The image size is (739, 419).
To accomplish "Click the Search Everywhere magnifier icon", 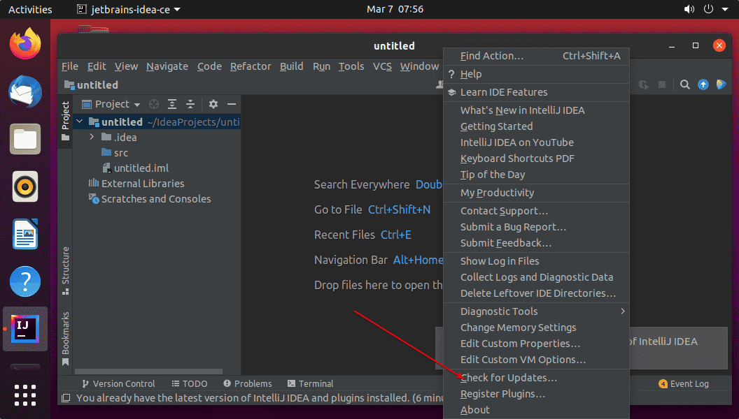I will click(x=684, y=84).
